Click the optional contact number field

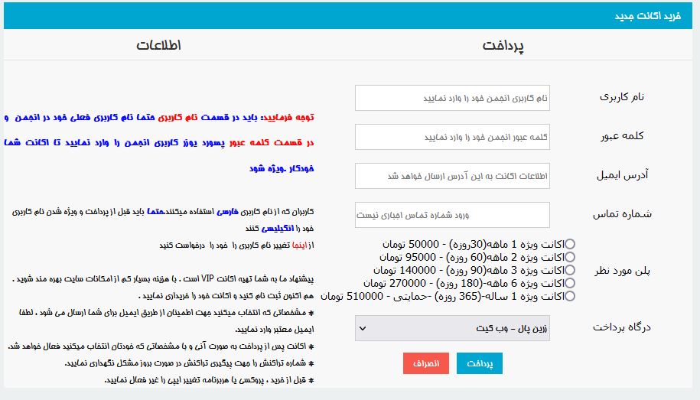coord(452,215)
